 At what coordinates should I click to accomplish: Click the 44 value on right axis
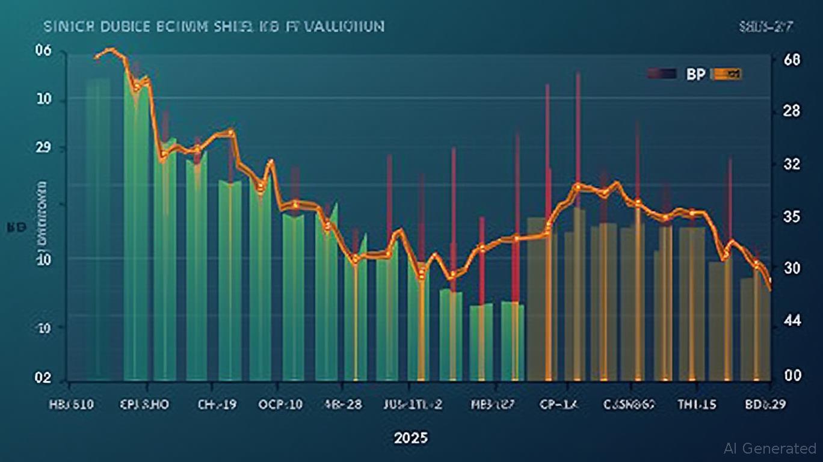(792, 321)
